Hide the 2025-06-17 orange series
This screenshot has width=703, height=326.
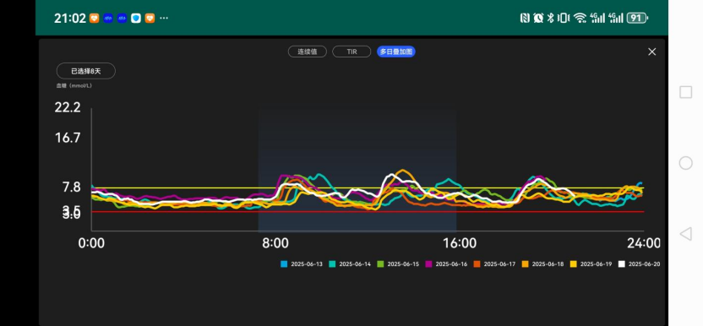coord(494,264)
